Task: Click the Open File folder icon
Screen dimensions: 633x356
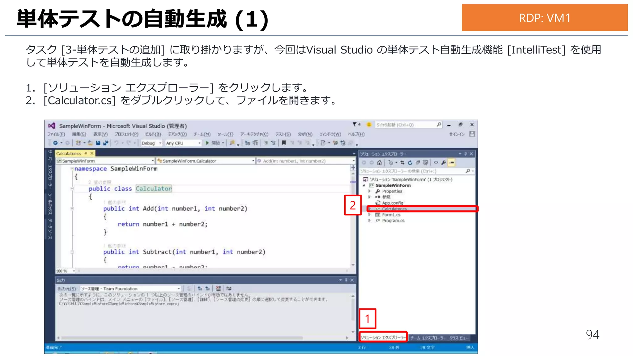Action: [x=91, y=143]
